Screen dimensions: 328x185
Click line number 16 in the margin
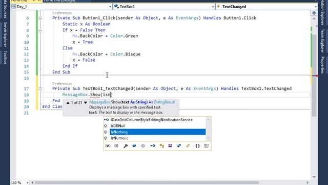point(26,79)
